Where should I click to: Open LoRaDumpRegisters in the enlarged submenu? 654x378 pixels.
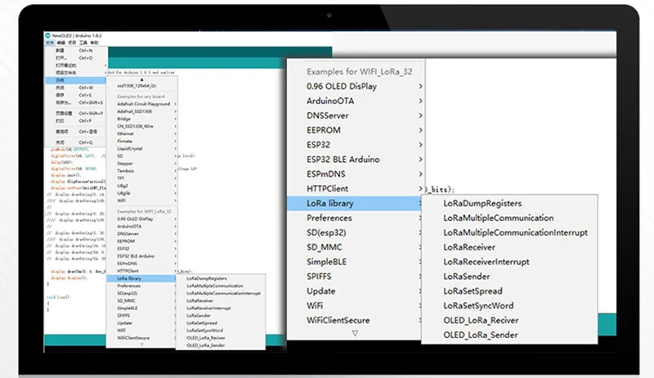482,203
